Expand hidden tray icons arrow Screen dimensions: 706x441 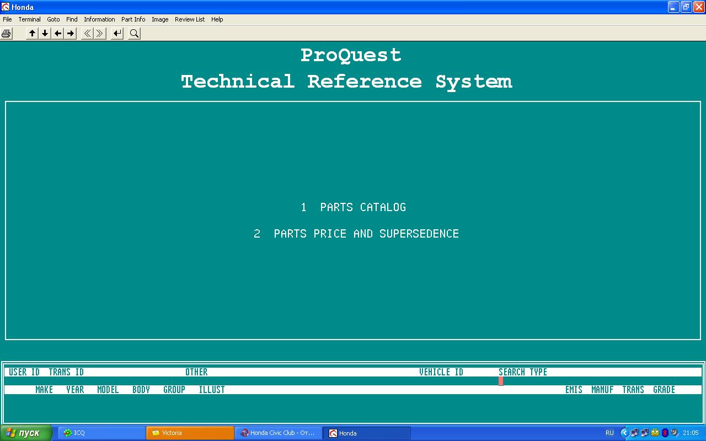(624, 433)
